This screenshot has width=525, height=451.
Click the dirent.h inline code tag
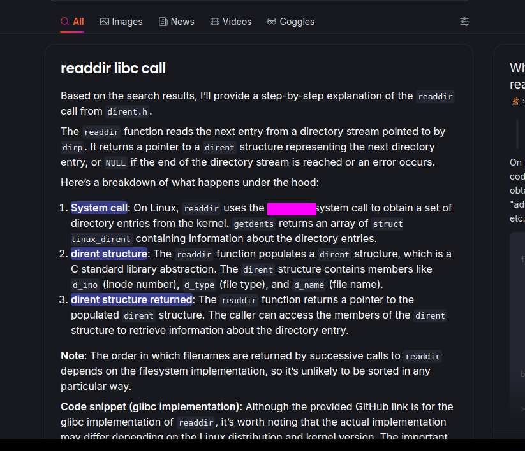click(127, 111)
